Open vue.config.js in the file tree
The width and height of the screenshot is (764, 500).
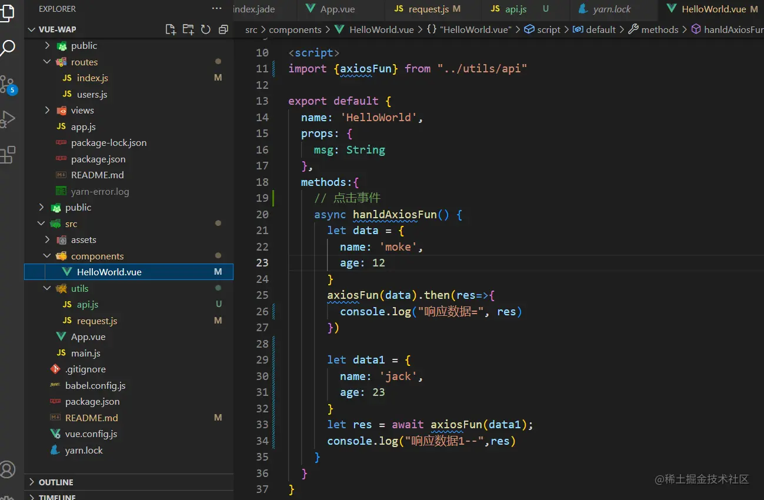(91, 434)
